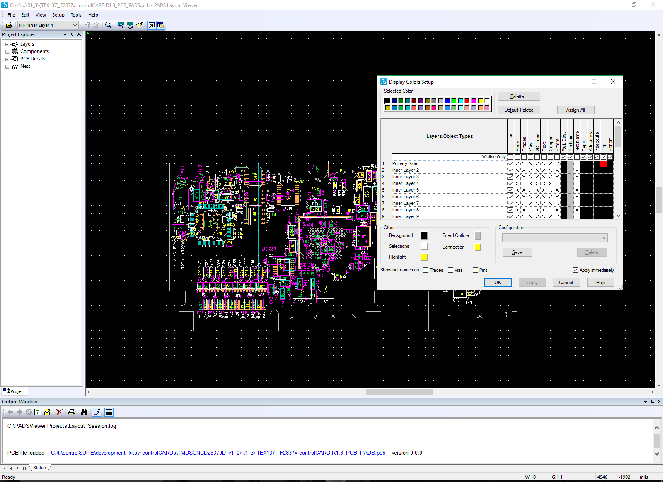Open Find using the binoculars icon

(x=84, y=412)
